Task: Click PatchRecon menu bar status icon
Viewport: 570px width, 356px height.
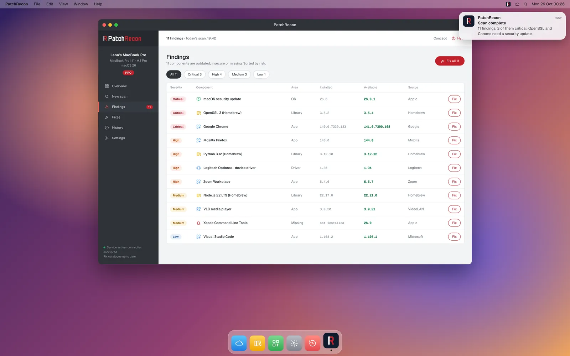Action: point(508,4)
